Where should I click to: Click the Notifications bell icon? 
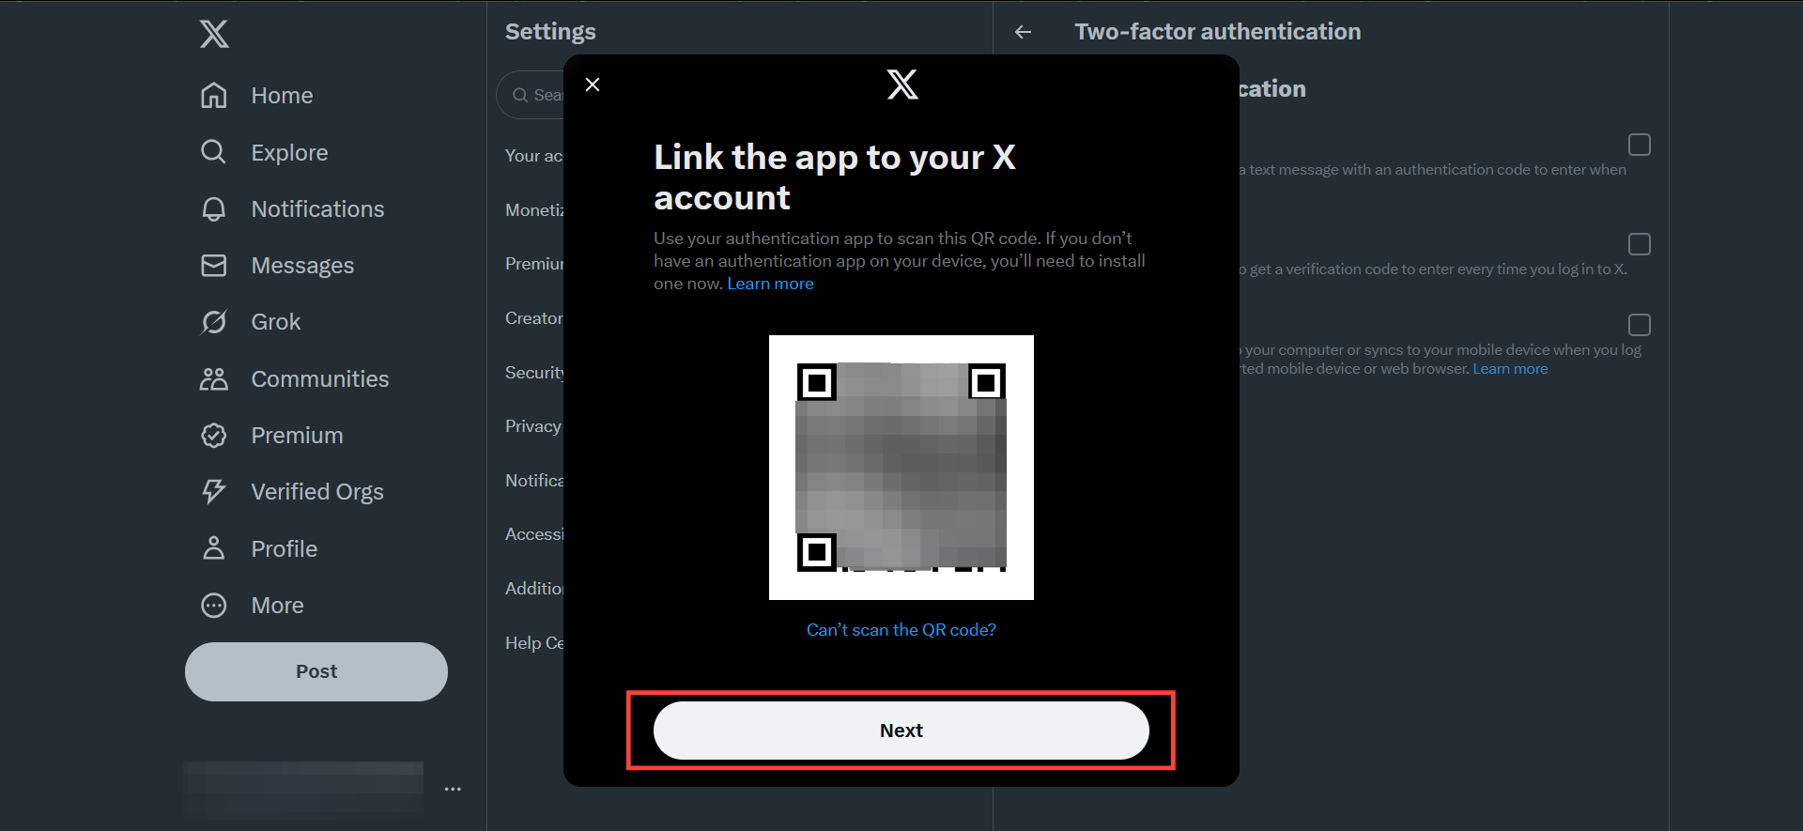click(x=214, y=208)
